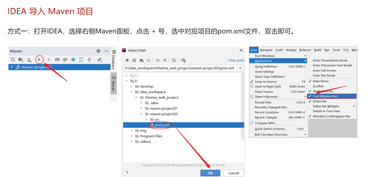Screen dimensions: 367x177
Task: Open the Maven side tab
Action: [x=113, y=83]
